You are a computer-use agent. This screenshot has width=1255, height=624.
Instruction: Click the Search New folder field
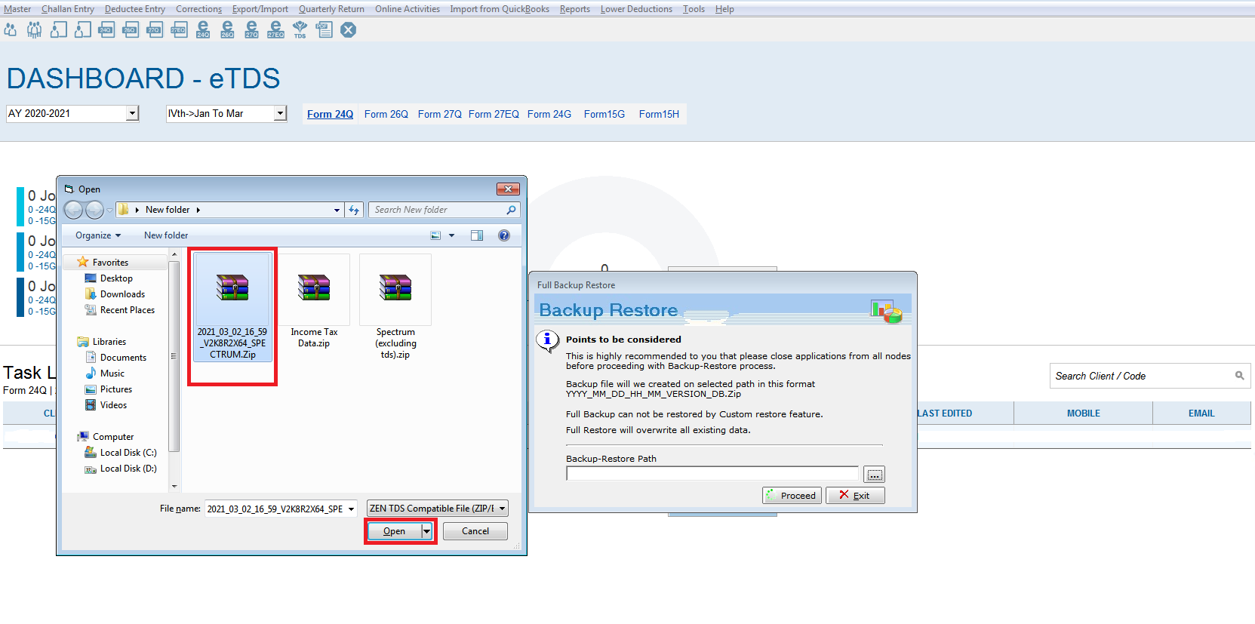click(444, 210)
